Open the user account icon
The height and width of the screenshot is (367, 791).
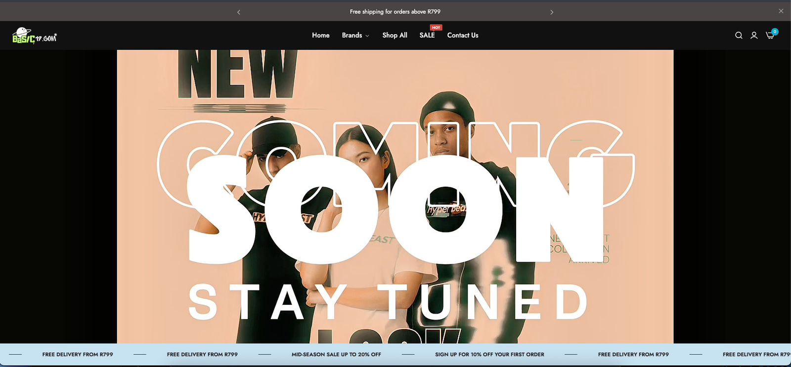click(x=754, y=36)
